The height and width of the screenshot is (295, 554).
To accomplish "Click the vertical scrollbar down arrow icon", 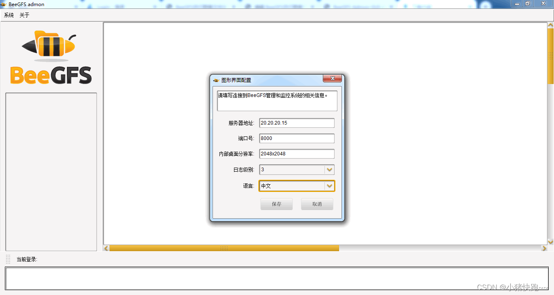I will (550, 241).
